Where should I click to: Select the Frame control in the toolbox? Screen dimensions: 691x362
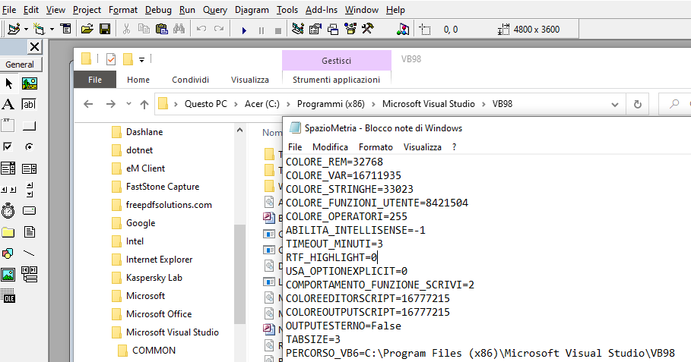tap(8, 125)
